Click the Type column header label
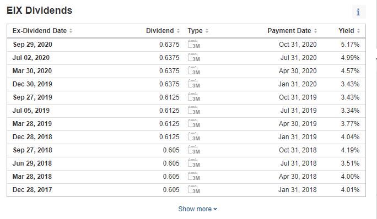 195,31
